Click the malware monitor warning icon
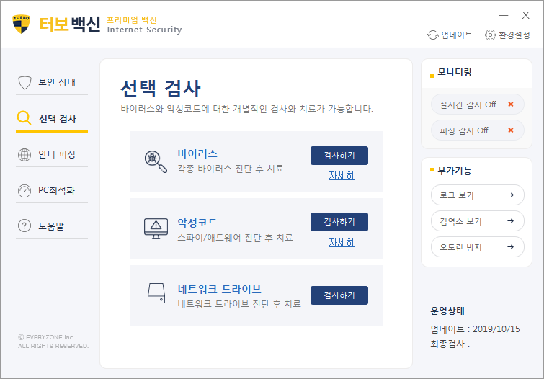This screenshot has height=379, width=544. pos(156,228)
